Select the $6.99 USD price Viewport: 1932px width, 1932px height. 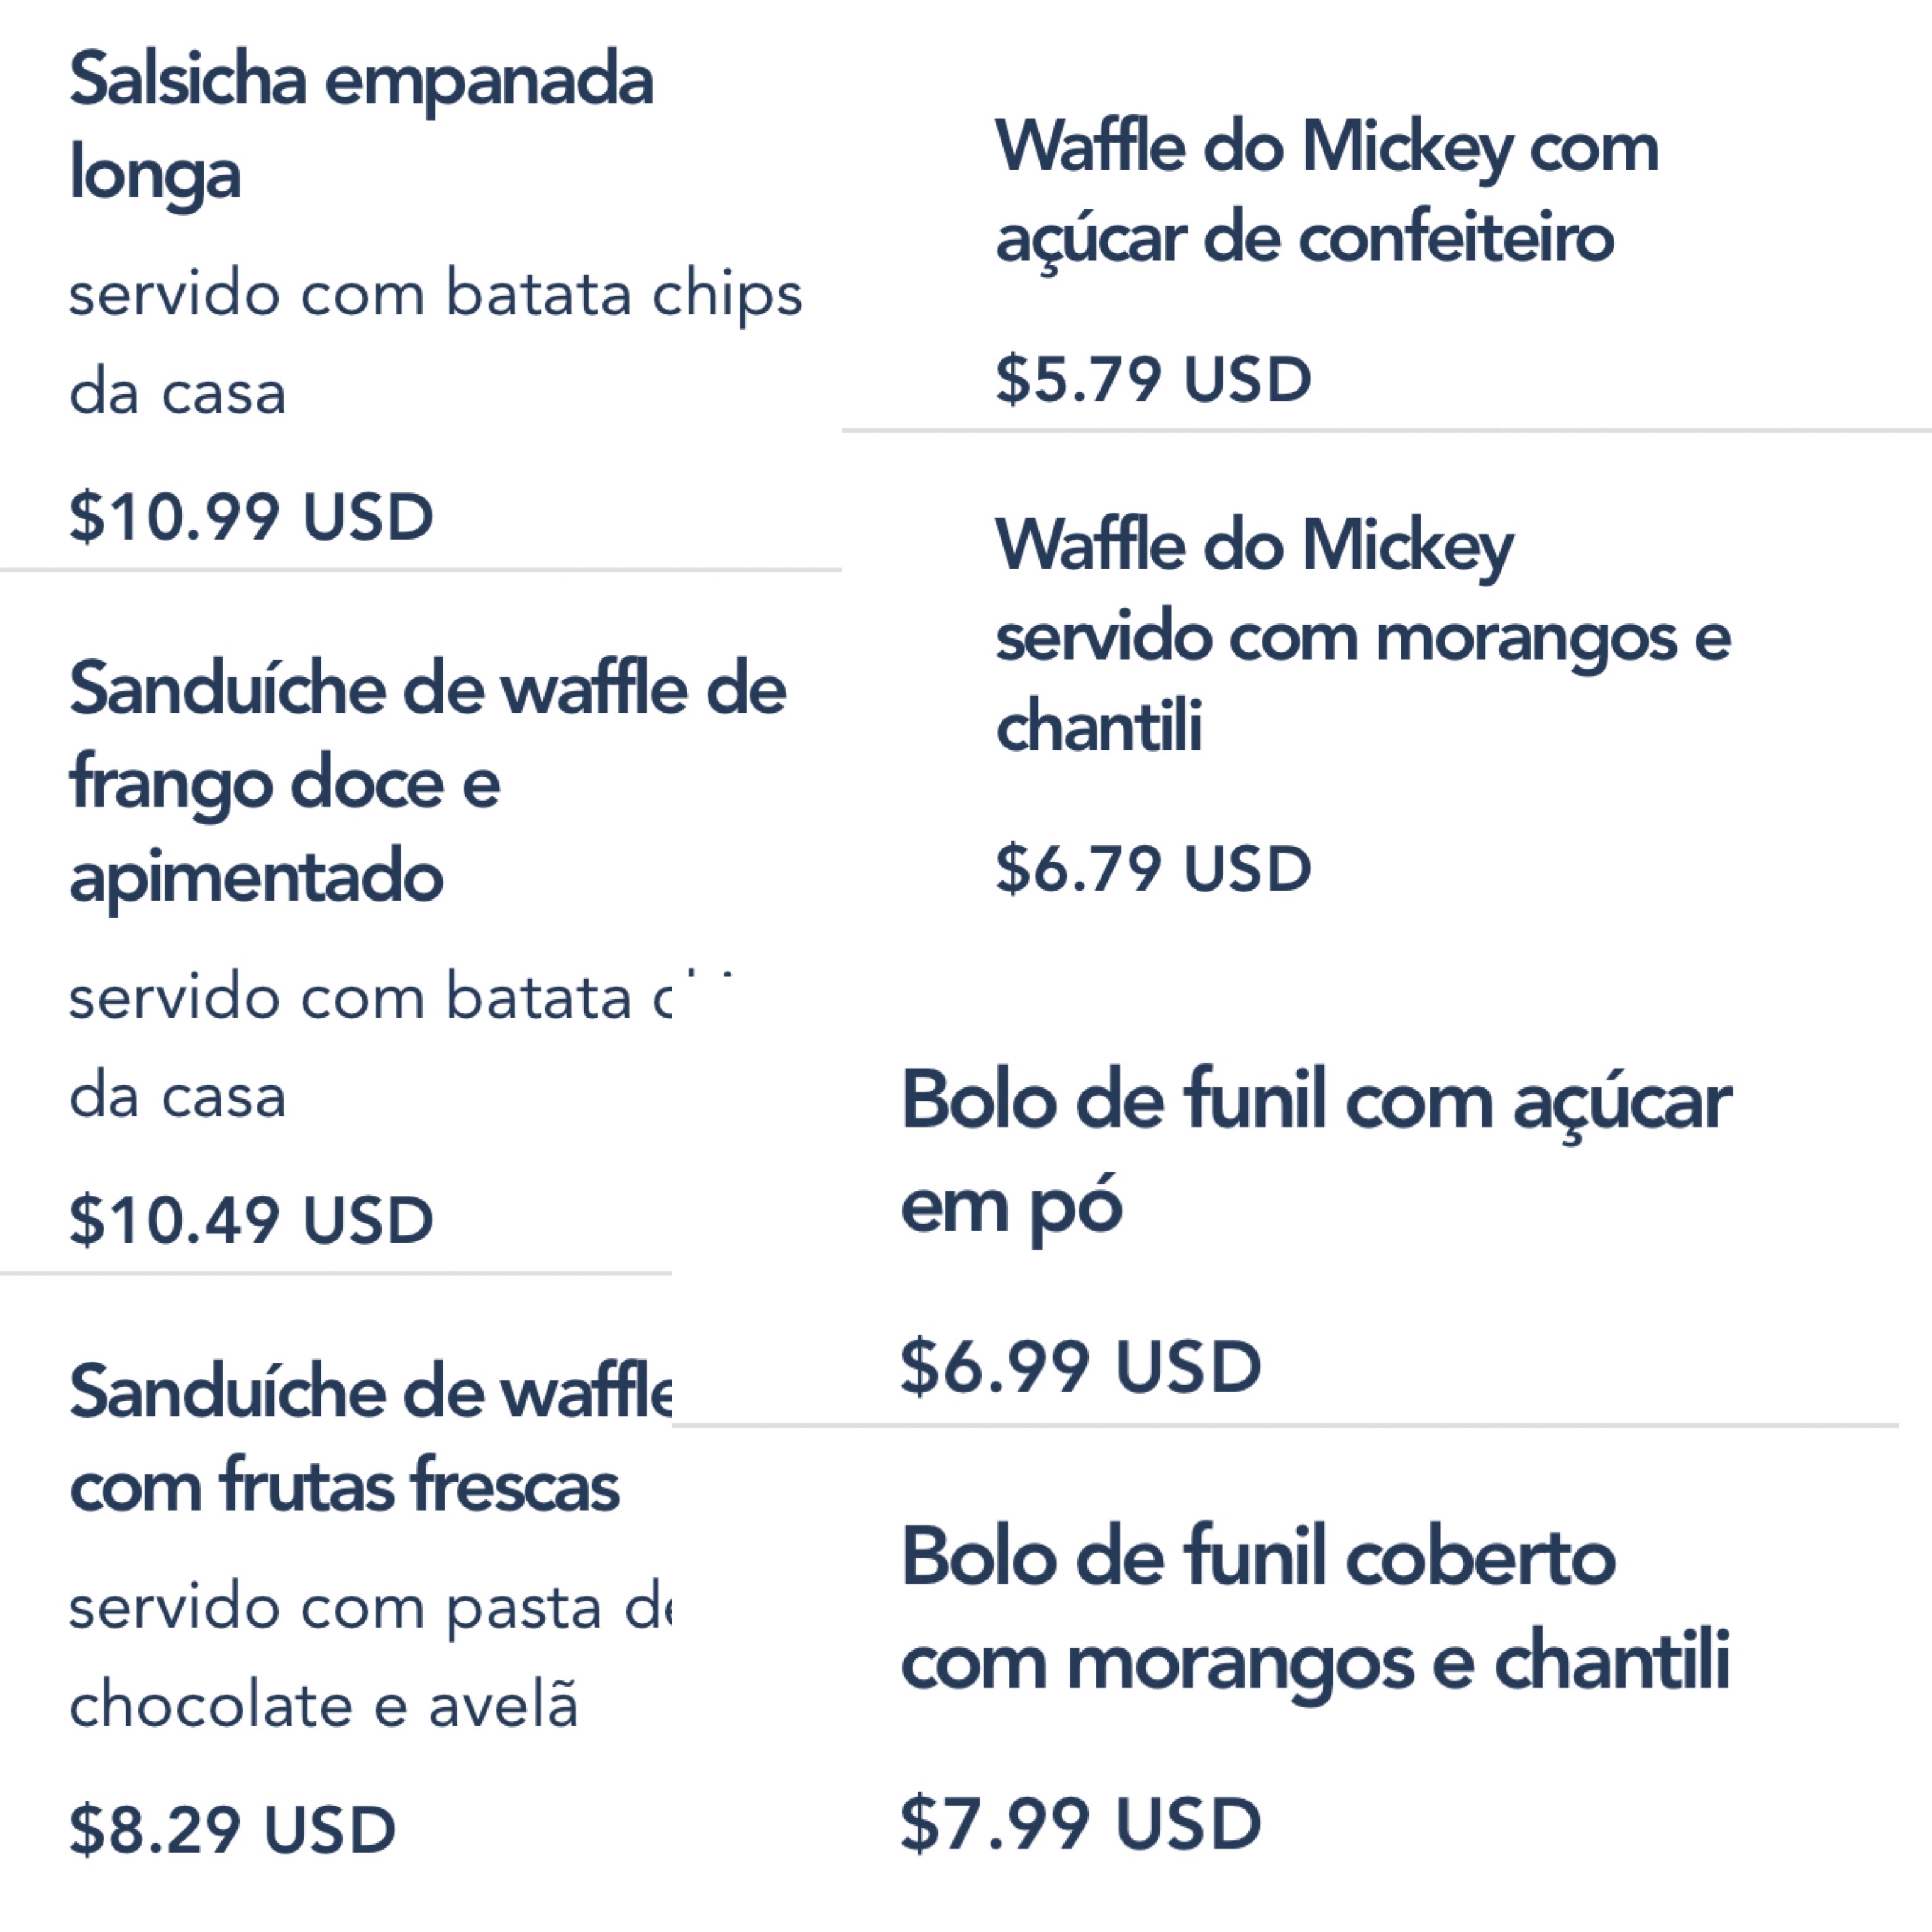tap(1081, 1366)
